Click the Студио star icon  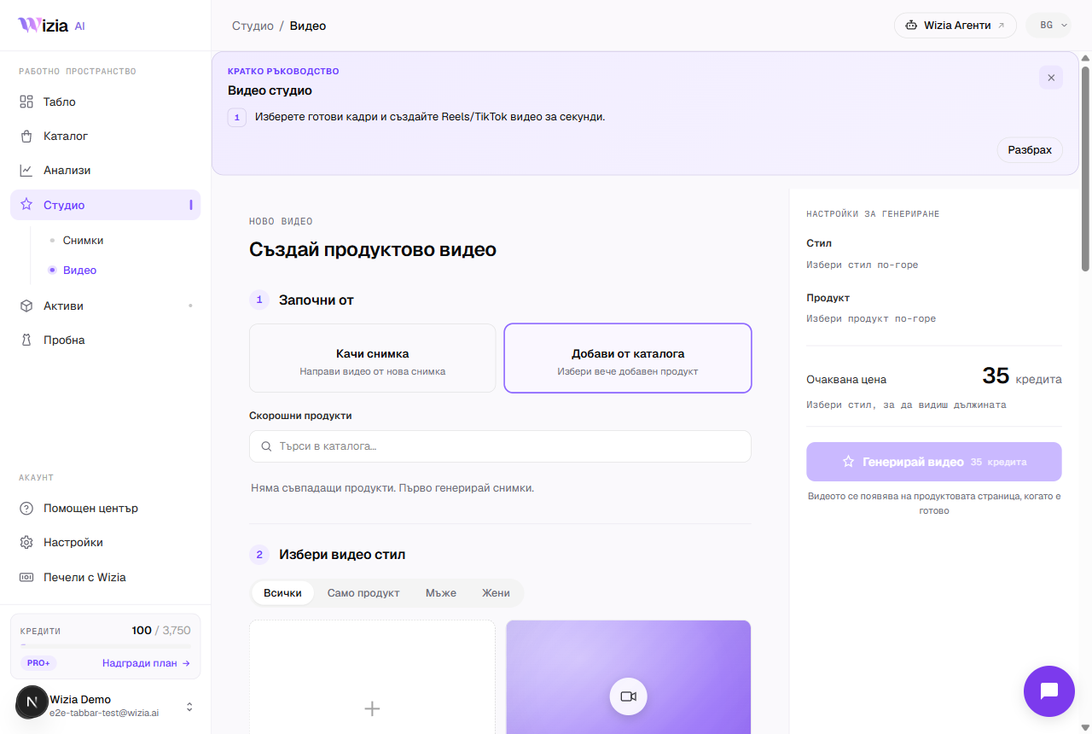tap(26, 205)
